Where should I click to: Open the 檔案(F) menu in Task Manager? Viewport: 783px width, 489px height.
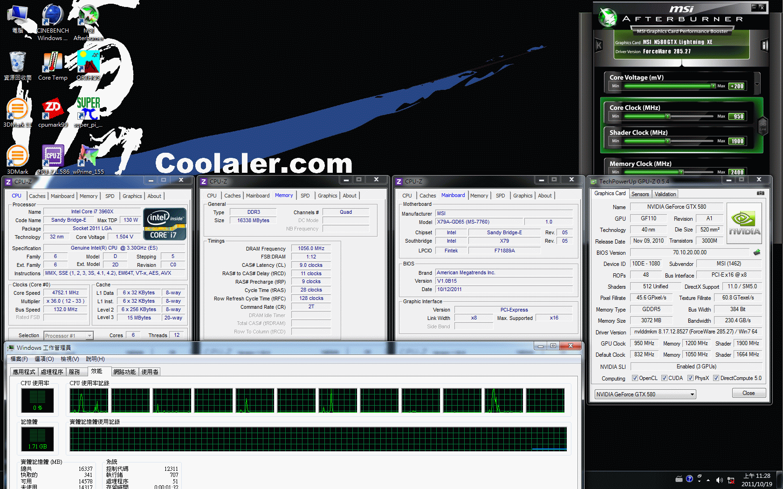[19, 359]
